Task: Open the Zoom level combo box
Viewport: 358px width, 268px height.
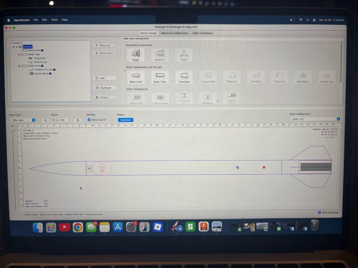Action: tap(61, 120)
